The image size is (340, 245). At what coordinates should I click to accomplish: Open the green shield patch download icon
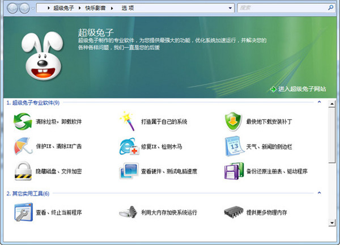(233, 121)
